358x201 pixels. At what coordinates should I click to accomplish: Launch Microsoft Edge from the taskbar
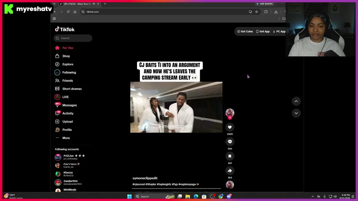click(x=196, y=197)
